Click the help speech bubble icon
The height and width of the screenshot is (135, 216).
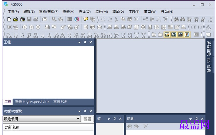point(86,19)
